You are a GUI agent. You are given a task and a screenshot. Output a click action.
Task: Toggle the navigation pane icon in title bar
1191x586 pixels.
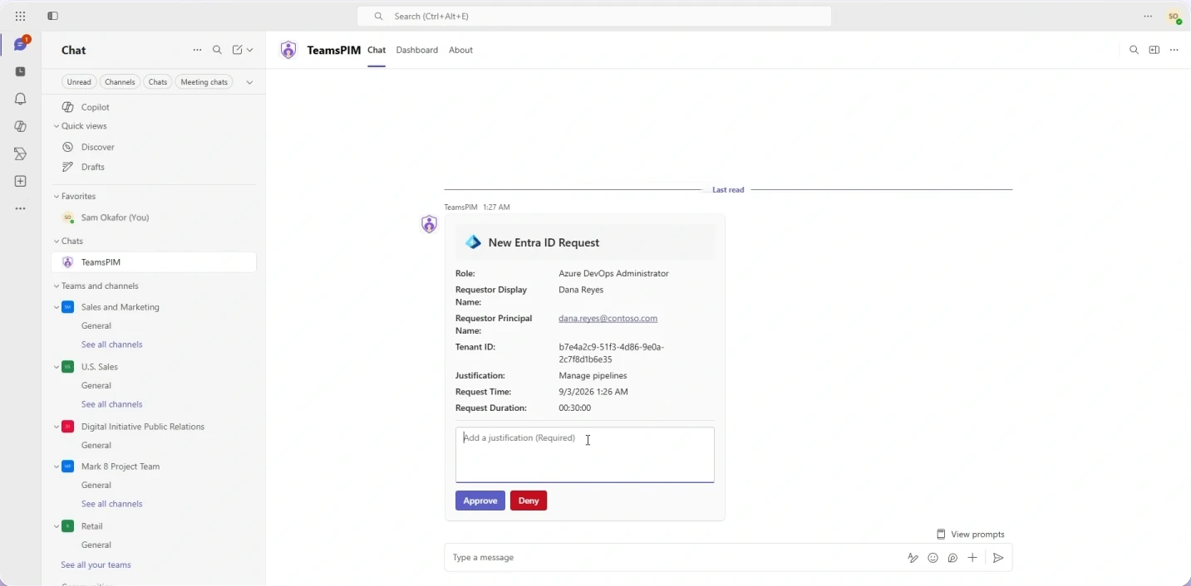52,16
